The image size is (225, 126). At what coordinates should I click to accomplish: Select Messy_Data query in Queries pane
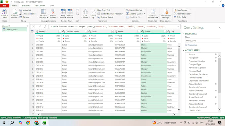15,29
